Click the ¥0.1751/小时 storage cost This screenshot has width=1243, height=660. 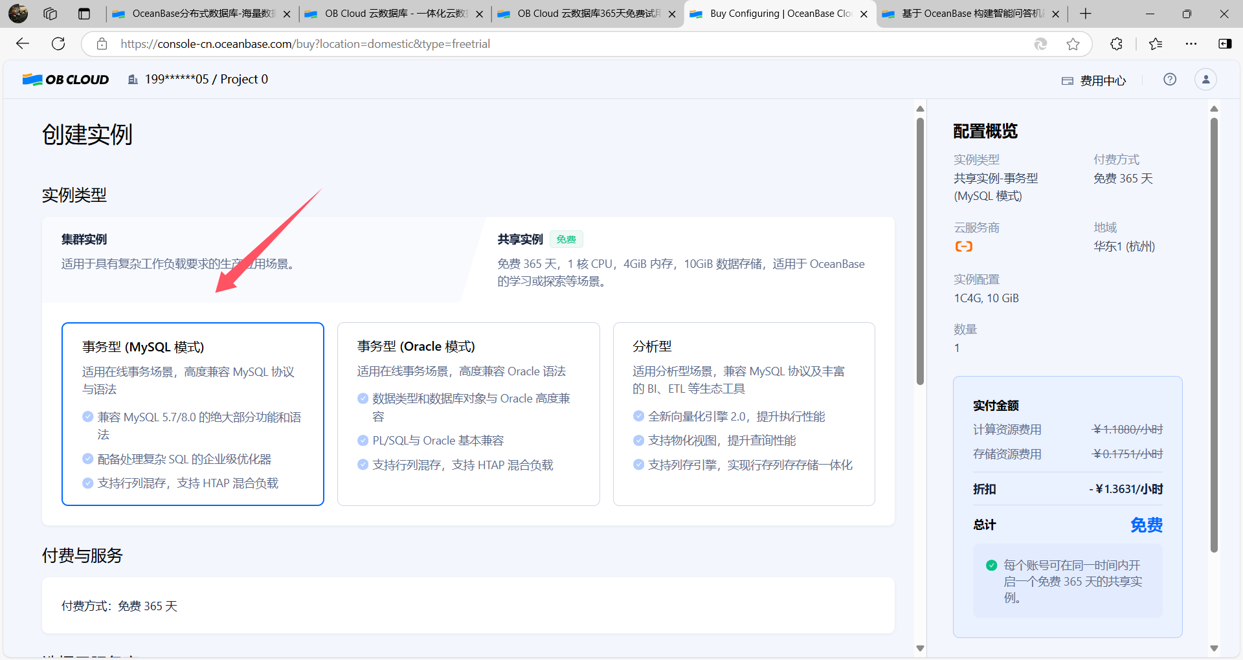coord(1128,454)
